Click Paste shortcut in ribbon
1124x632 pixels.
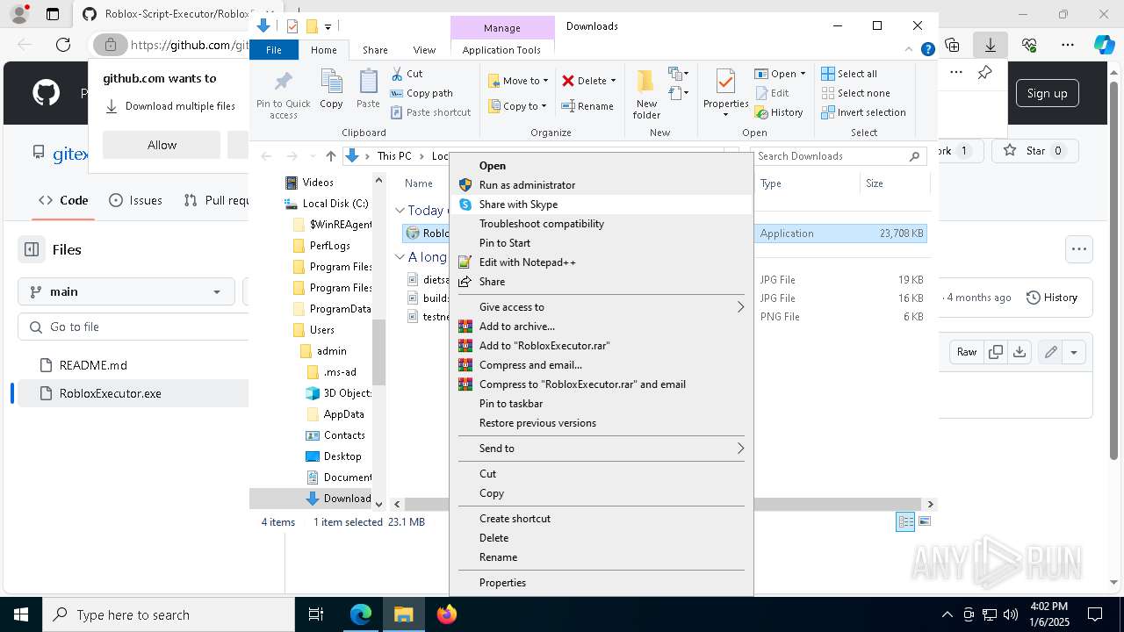430,112
